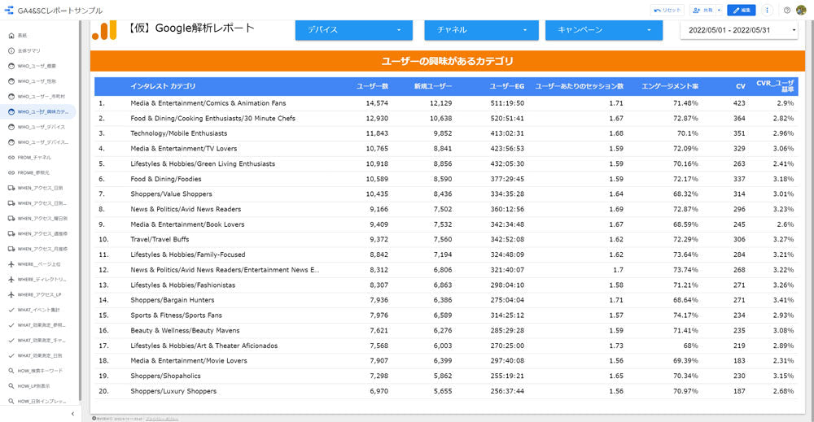This screenshot has width=814, height=422.
Task: Select the HOW_検索キーワード page
Action: point(40,371)
